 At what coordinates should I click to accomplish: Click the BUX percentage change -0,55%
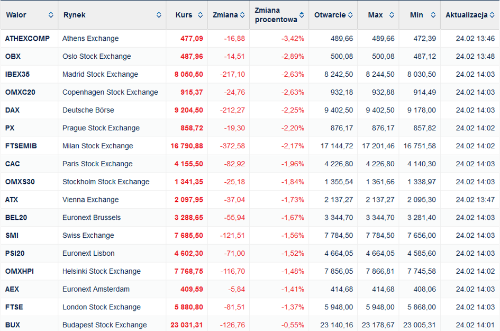[x=293, y=324]
